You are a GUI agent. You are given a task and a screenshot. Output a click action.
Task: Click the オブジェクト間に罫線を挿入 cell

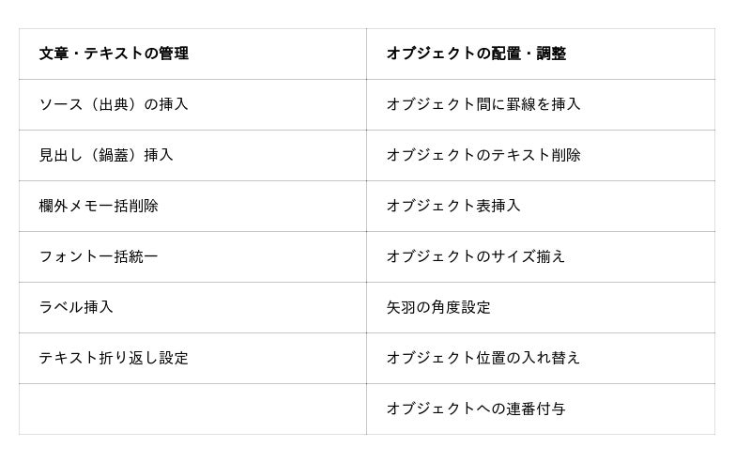pyautogui.click(x=483, y=104)
